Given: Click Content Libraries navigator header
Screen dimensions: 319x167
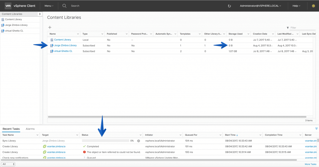Looking at the screenshot, I should (x=12, y=14).
